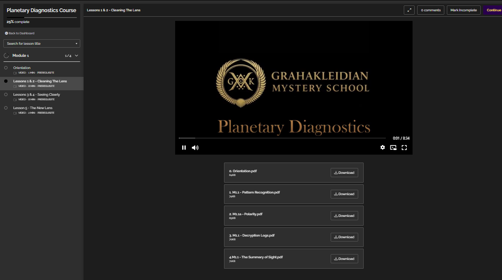Seek along the video progress bar
The height and width of the screenshot is (280, 502).
pos(282,138)
